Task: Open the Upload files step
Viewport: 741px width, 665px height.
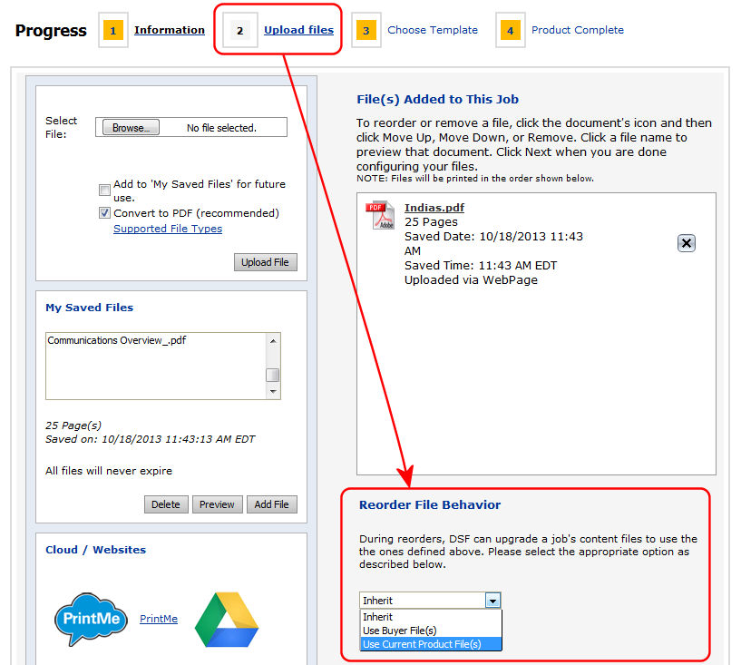Action: 298,30
